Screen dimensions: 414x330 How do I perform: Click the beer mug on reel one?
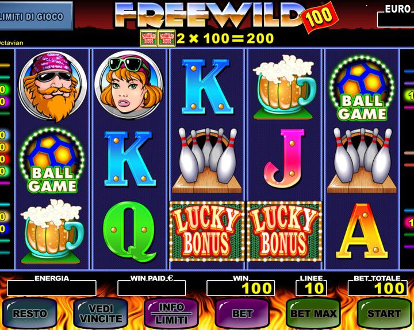click(52, 231)
